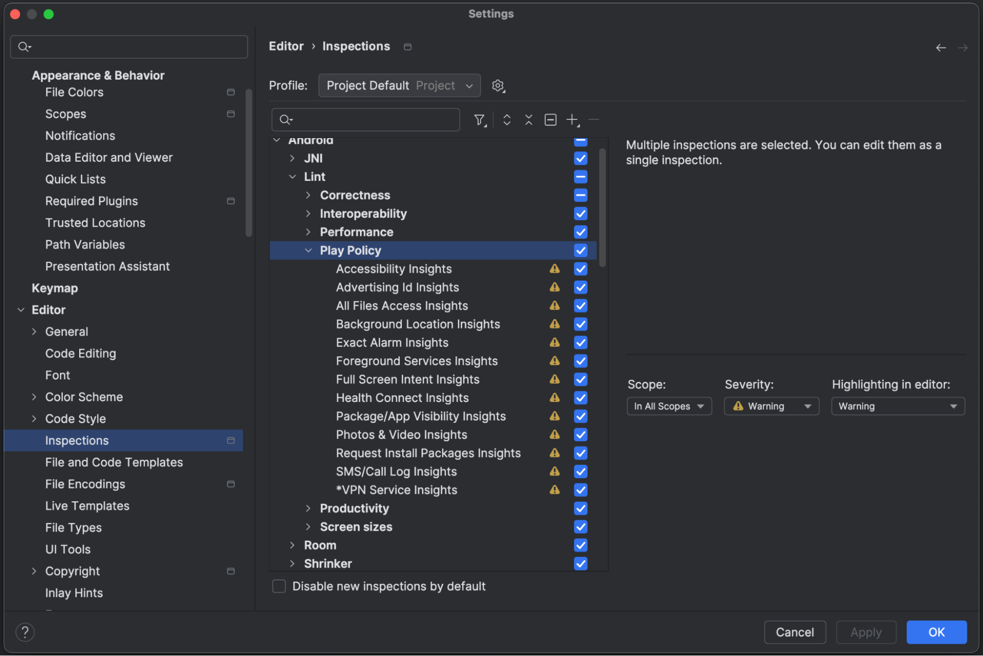Open the Project Default profile dropdown
Image resolution: width=983 pixels, height=656 pixels.
coord(399,86)
